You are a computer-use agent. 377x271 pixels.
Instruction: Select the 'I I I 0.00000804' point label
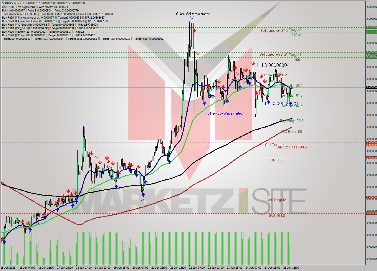click(x=273, y=65)
